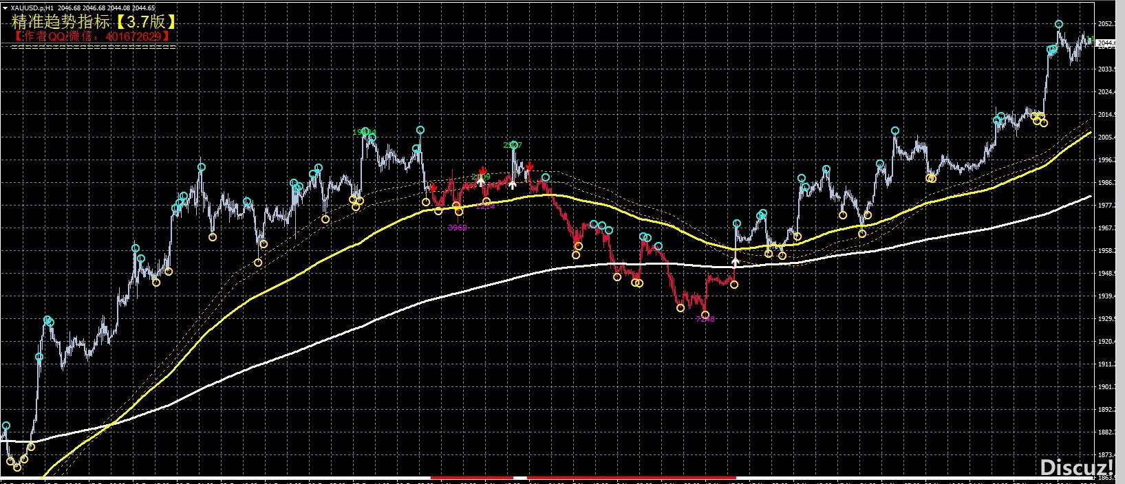Click the cyan circle at the 2052 peak
Viewport: 1125px width, 484px height.
[x=1060, y=25]
